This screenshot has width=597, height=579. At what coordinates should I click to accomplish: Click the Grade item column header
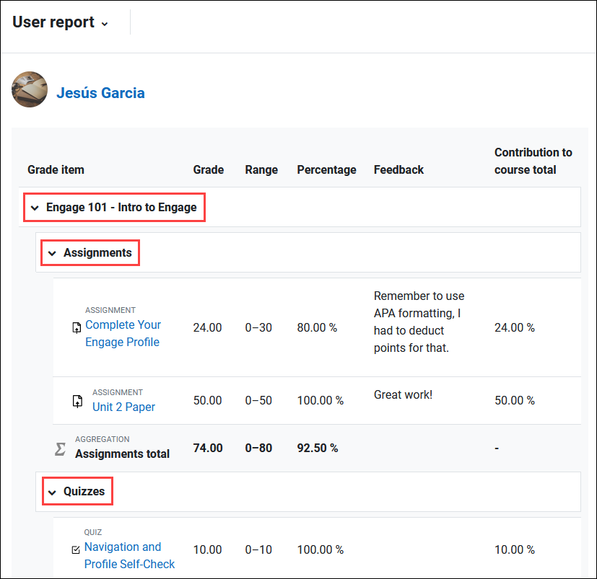click(56, 169)
